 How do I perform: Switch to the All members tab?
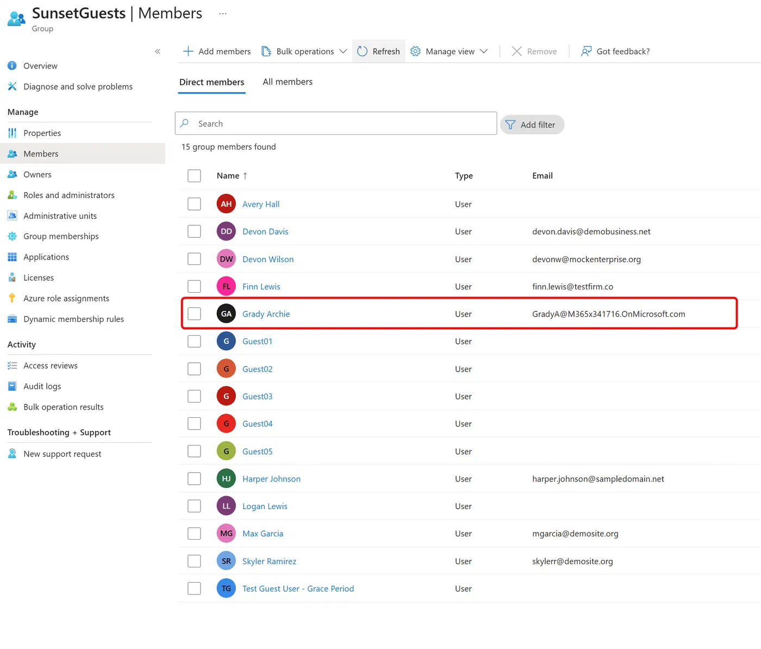(x=288, y=82)
